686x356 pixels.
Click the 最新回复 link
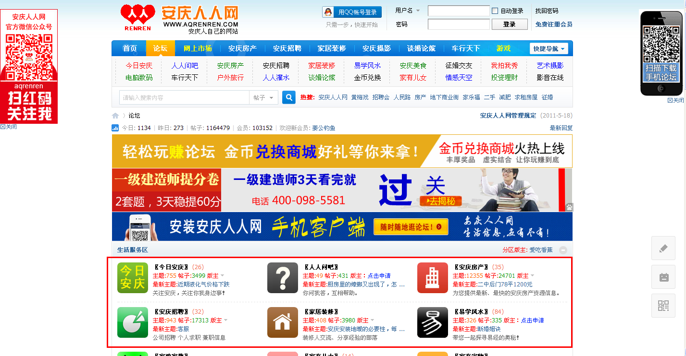(561, 128)
